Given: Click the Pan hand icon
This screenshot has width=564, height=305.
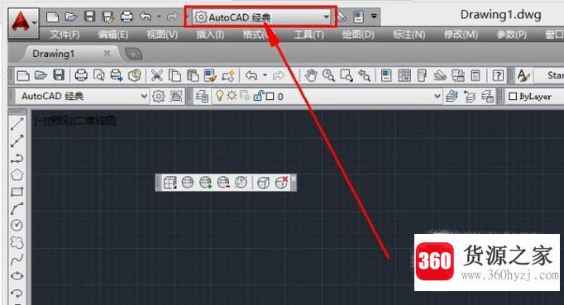Looking at the screenshot, I should coord(310,75).
